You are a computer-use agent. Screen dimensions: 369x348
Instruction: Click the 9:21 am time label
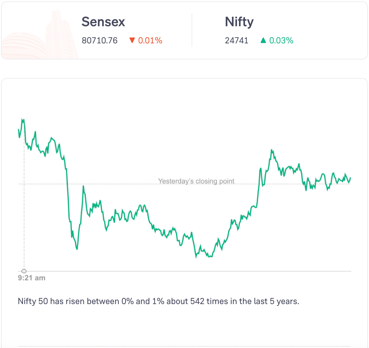(x=31, y=278)
